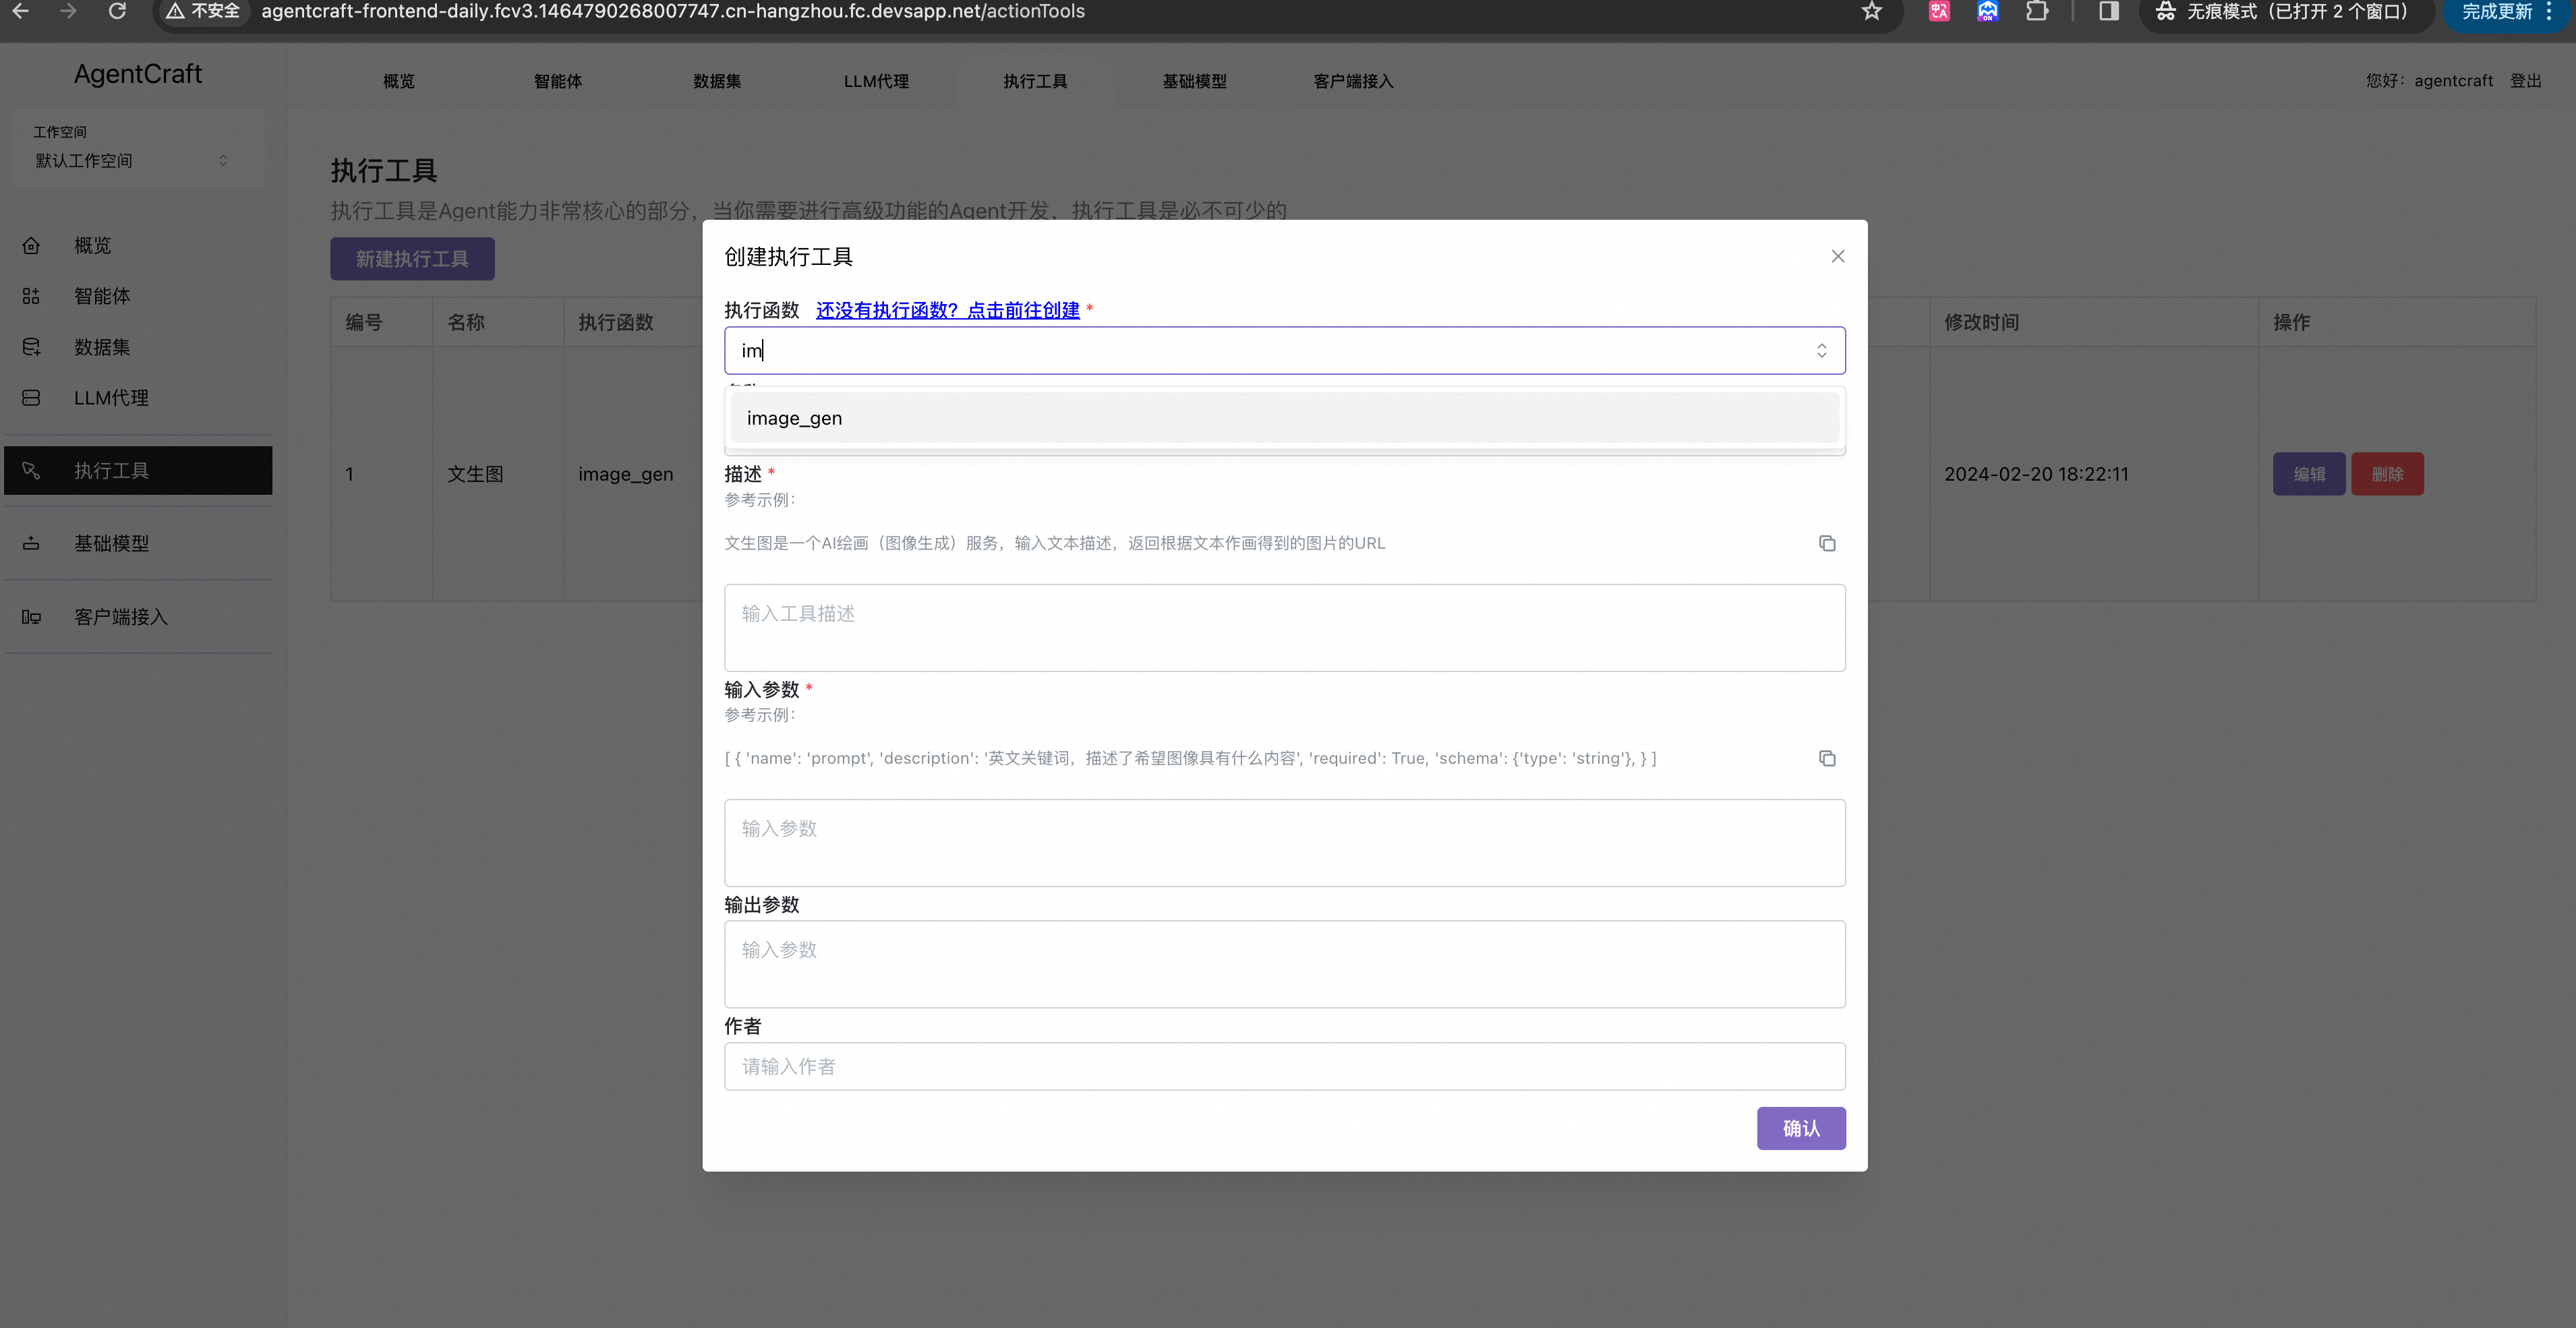The width and height of the screenshot is (2576, 1328).
Task: Click the 请输入作者 field
Action: 1284,1067
